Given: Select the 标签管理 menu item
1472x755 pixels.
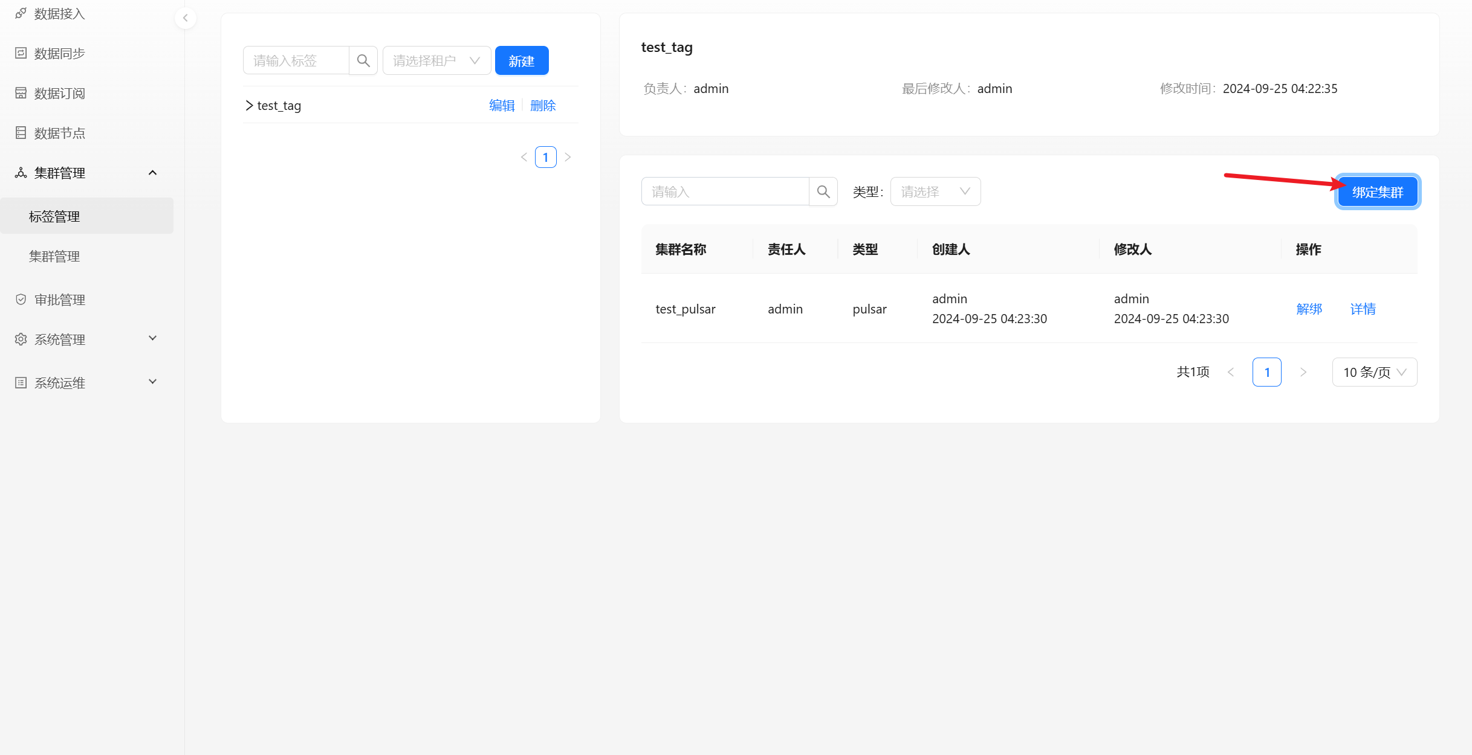Looking at the screenshot, I should coord(54,216).
